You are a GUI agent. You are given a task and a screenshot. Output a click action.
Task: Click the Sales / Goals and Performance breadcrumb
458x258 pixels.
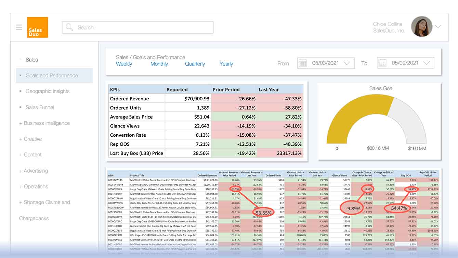pos(151,57)
